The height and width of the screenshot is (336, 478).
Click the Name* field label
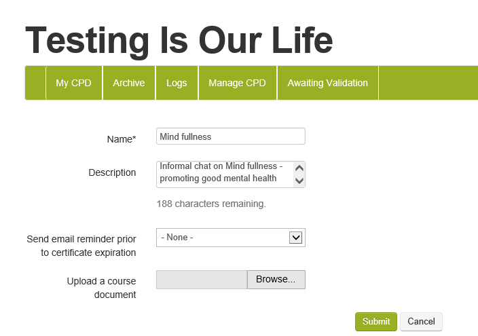coord(122,139)
